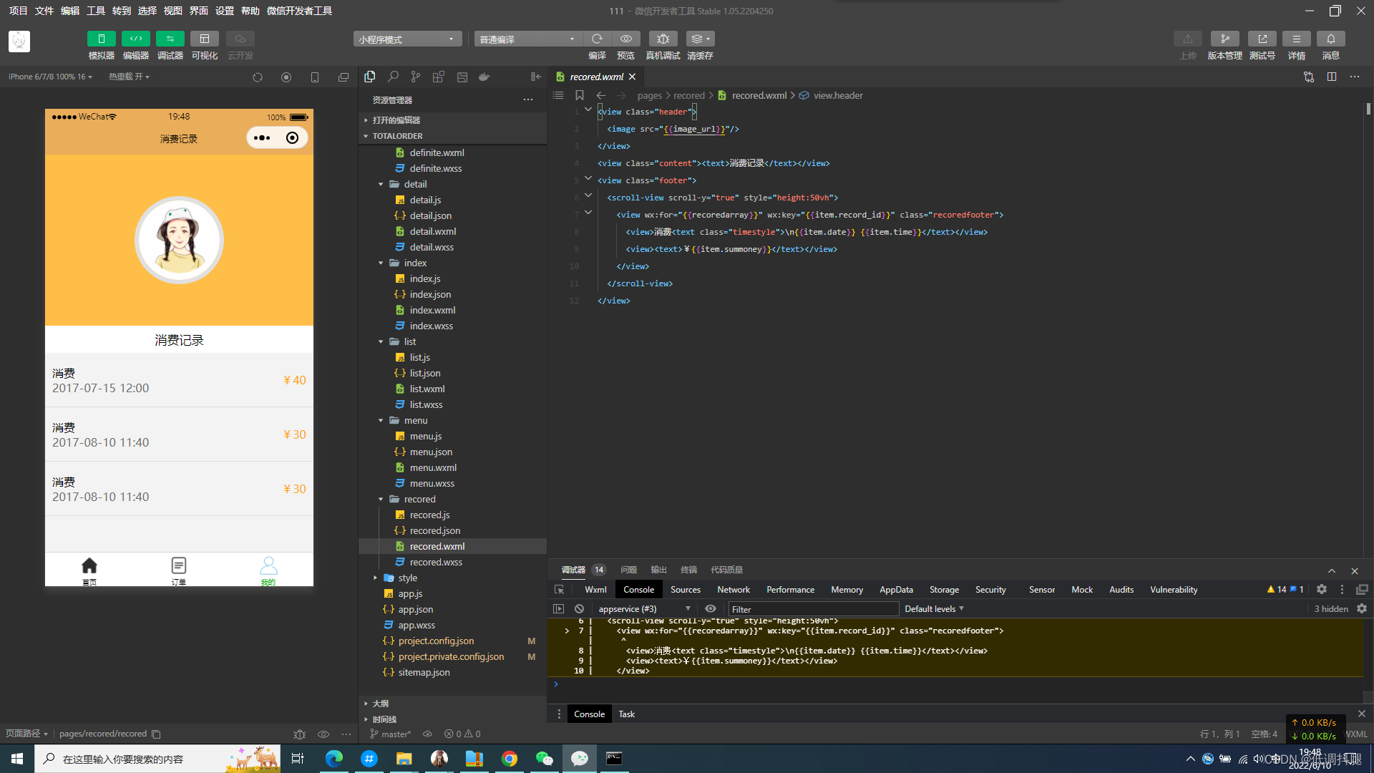Click the editor vertical scrollbar
The width and height of the screenshot is (1374, 773).
pos(1368,110)
